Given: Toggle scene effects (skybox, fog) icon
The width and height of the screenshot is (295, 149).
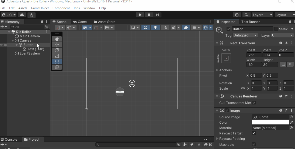Looking at the screenshot, I should pos(173,28).
